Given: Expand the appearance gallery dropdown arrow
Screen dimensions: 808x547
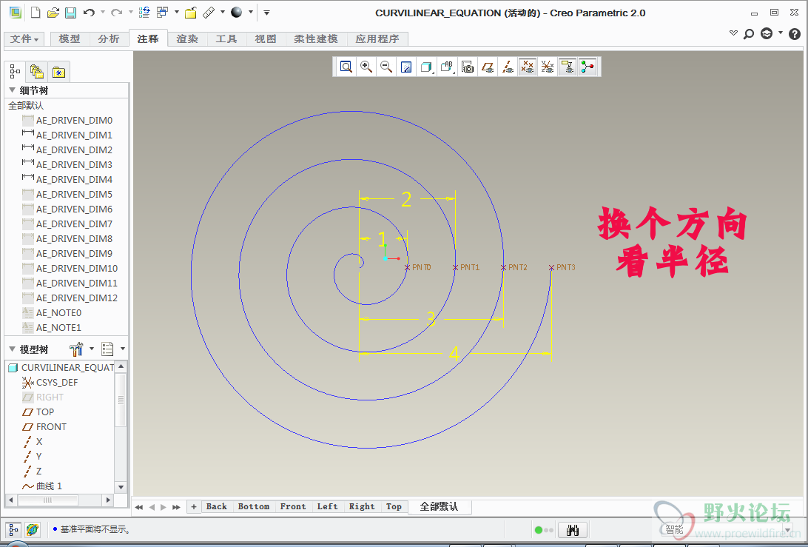Looking at the screenshot, I should click(250, 12).
